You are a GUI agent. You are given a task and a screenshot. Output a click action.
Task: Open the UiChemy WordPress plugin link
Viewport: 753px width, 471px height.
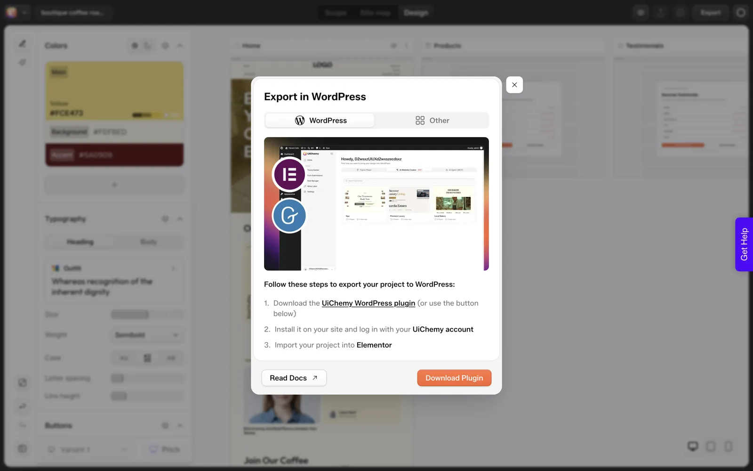(368, 303)
